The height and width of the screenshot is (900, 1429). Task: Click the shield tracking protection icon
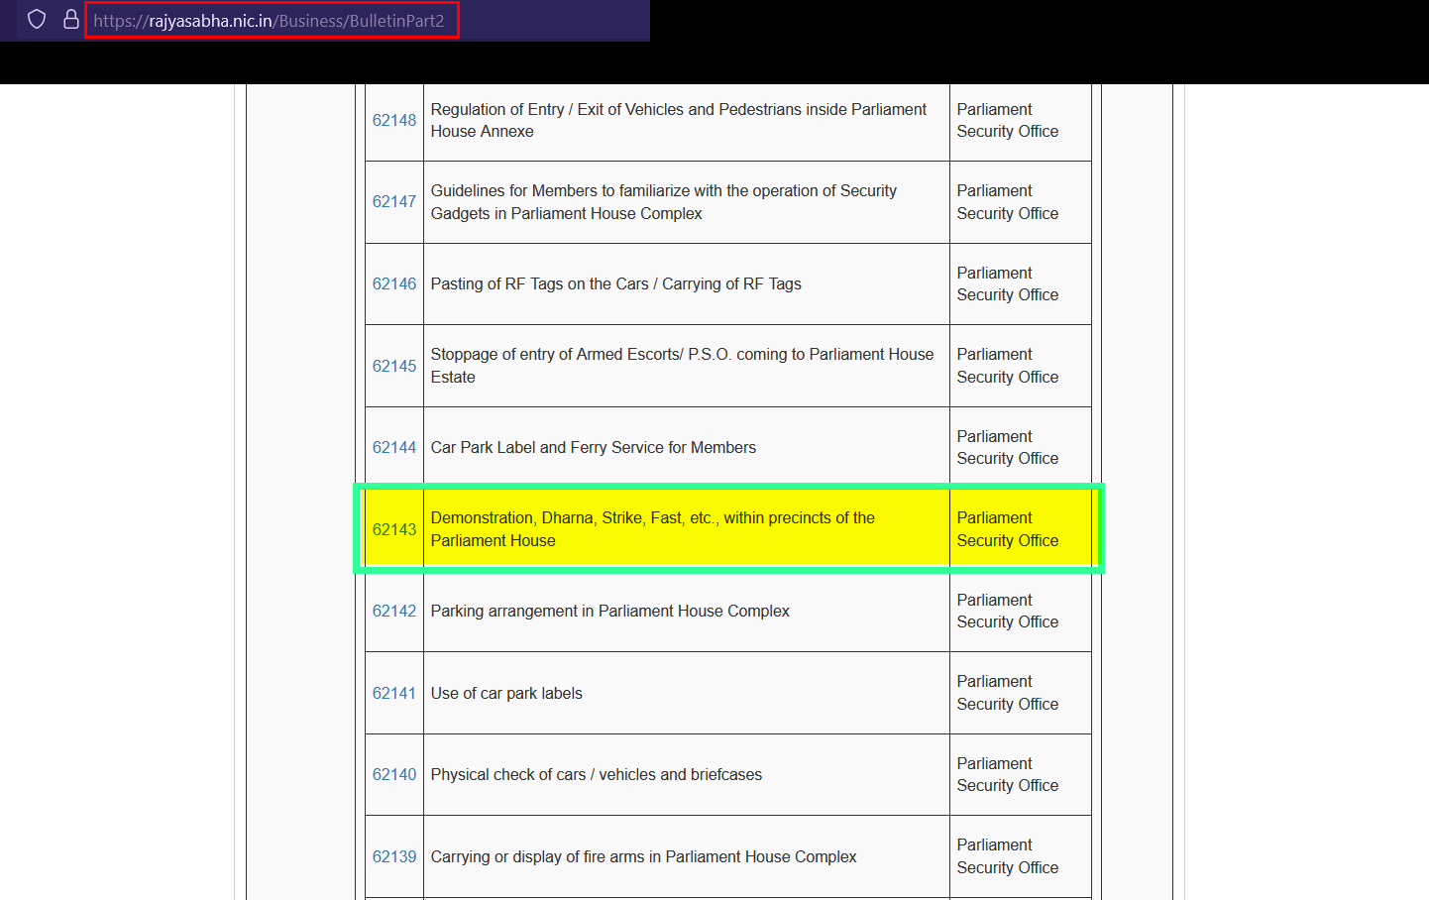click(x=37, y=20)
